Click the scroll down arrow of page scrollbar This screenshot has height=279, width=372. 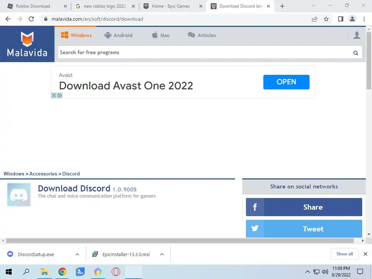(369, 234)
